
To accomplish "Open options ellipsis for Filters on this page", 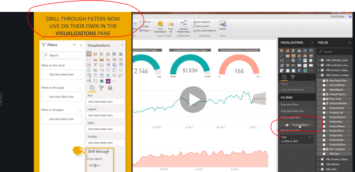I will (80, 88).
